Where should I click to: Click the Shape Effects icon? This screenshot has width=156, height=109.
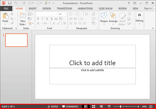click(129, 23)
